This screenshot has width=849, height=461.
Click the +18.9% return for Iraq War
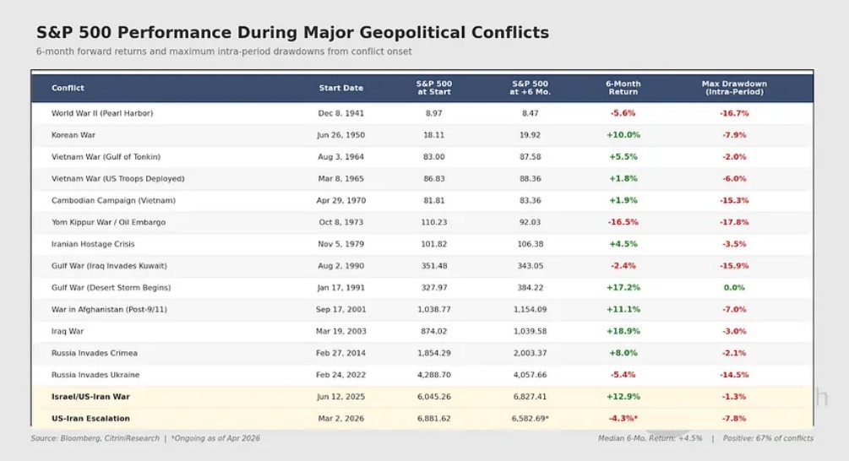[623, 332]
